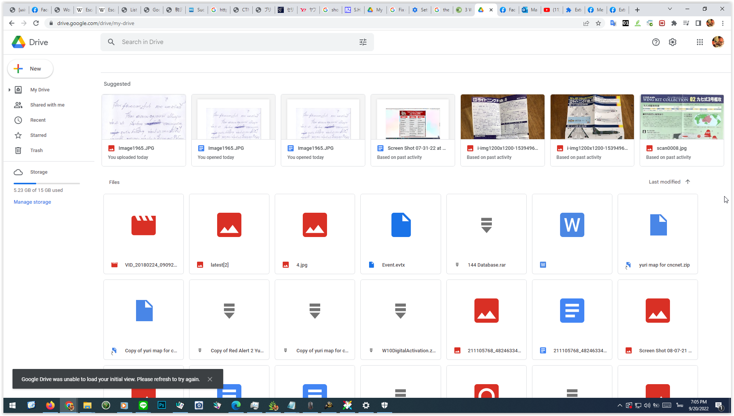Open the Google apps launcher grid

(700, 42)
